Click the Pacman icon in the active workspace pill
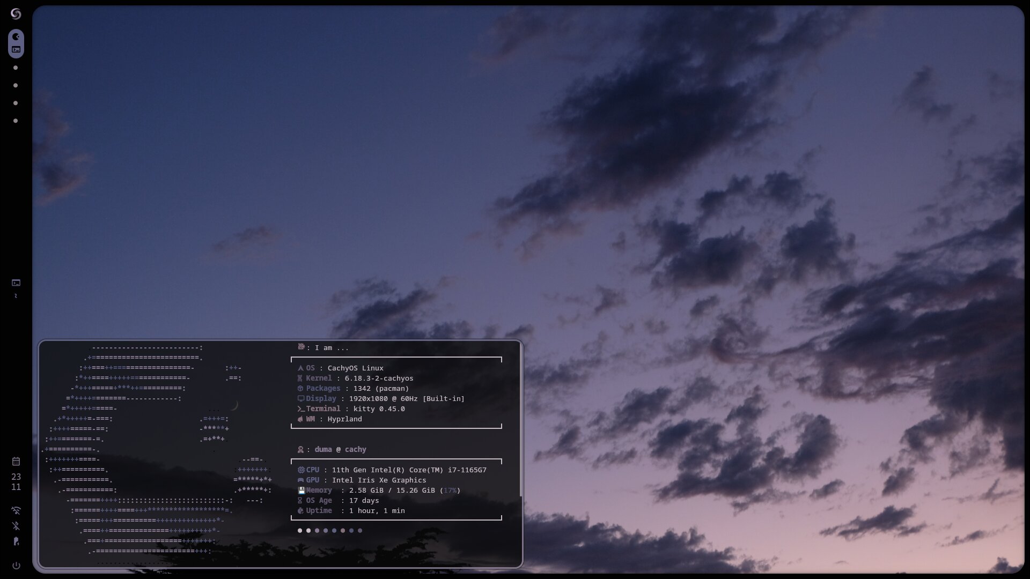 [16, 37]
